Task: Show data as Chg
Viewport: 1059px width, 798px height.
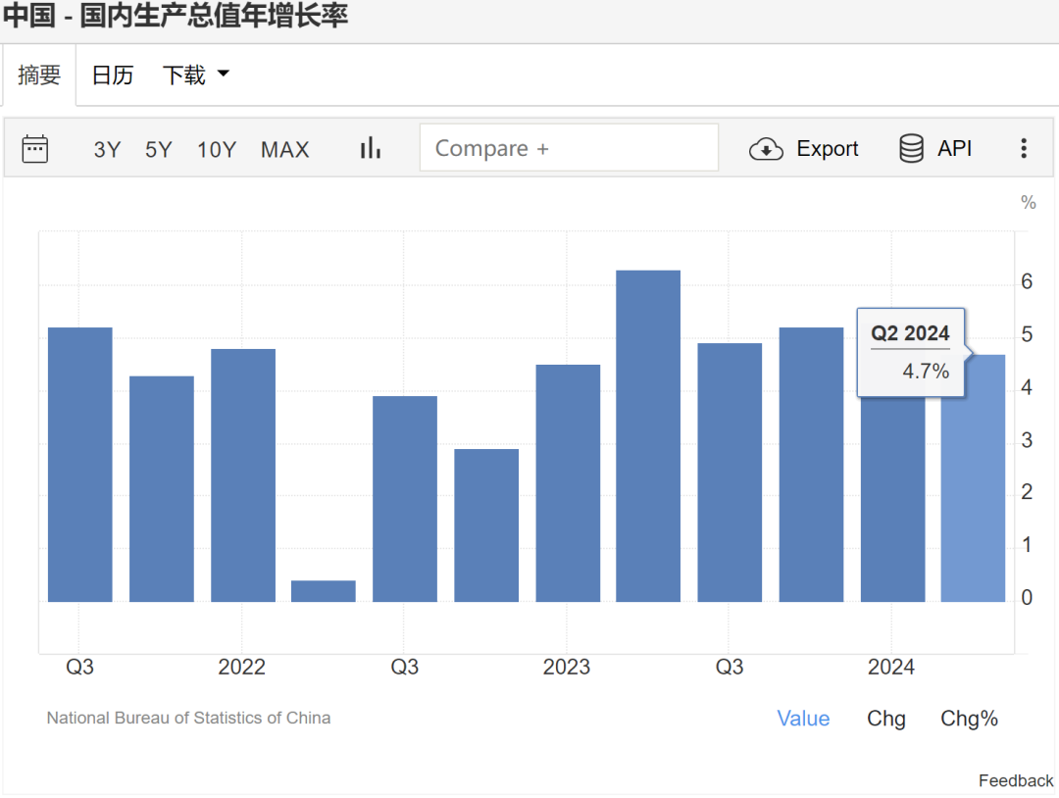Action: pyautogui.click(x=886, y=719)
